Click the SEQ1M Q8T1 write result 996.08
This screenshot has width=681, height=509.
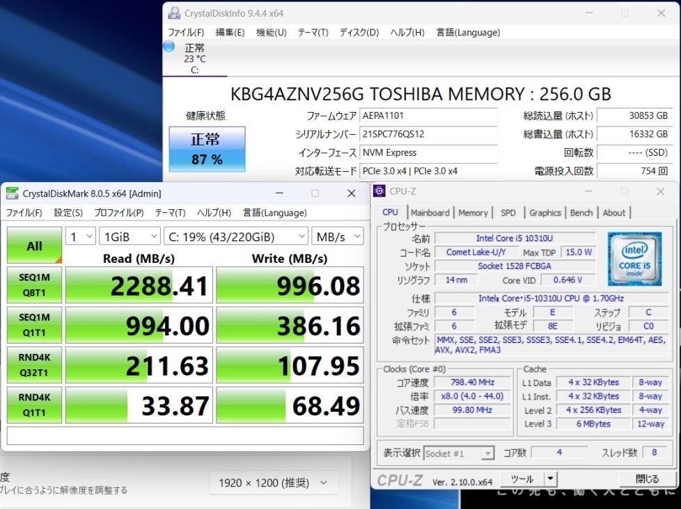coord(290,285)
